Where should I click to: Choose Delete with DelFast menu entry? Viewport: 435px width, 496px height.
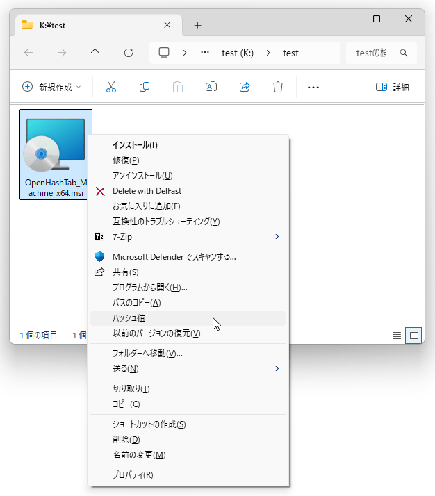(147, 191)
